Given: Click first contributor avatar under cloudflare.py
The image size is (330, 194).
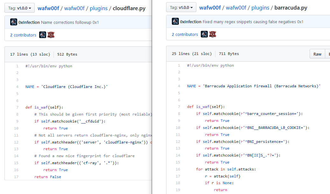Looking at the screenshot, I should click(43, 35).
